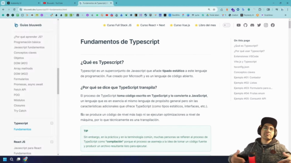Toggle dark mode switch in header
The height and width of the screenshot is (163, 291).
point(226,25)
